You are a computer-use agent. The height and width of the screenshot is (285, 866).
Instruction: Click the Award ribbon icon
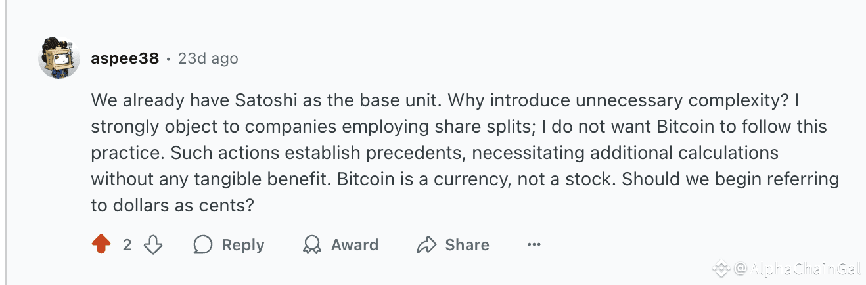[x=311, y=245]
